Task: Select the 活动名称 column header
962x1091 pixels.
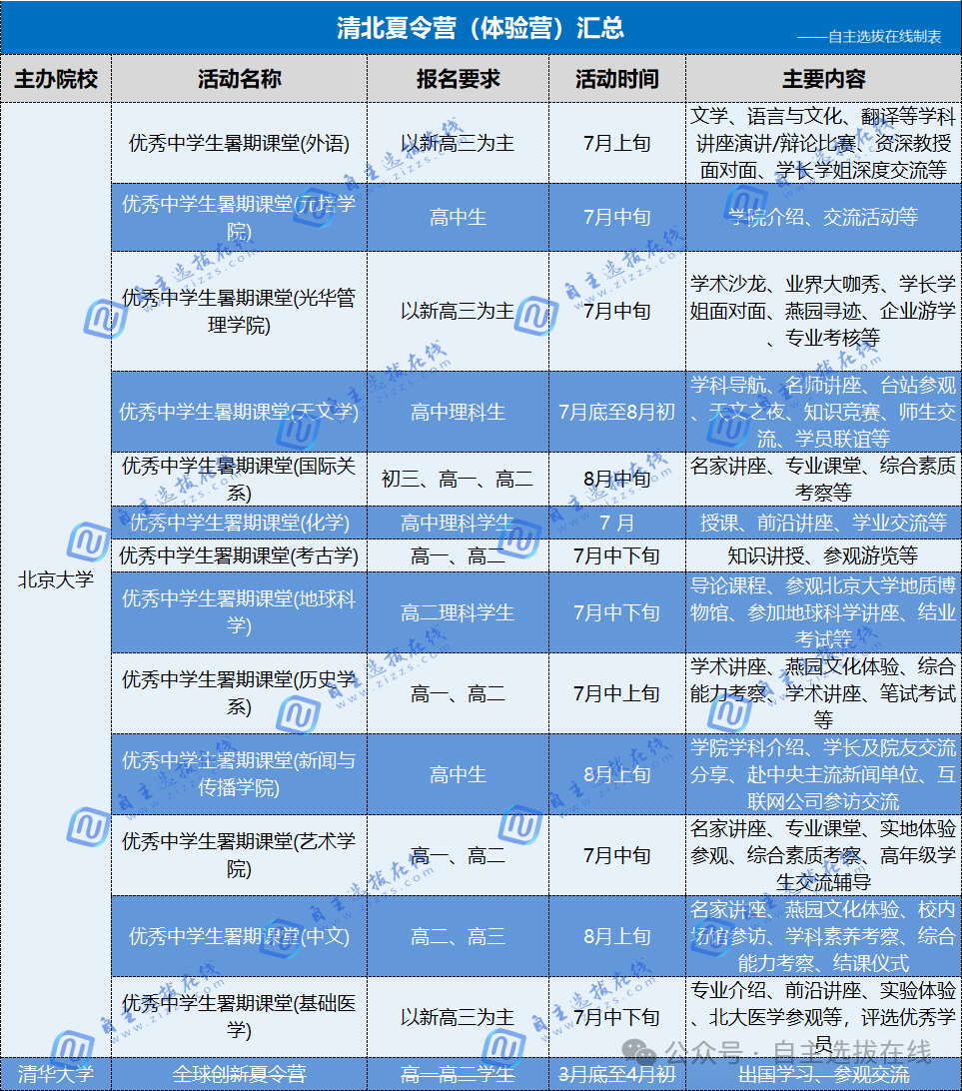Action: 240,79
